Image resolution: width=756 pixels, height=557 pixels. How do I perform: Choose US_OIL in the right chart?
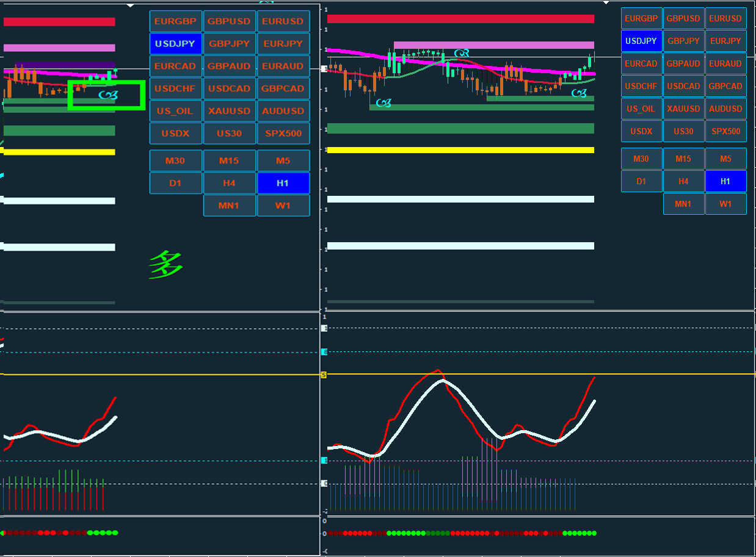coord(641,109)
